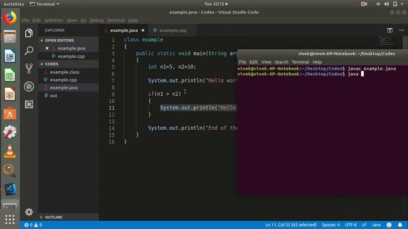Open LibreOffice Calc from the dock

pyautogui.click(x=10, y=75)
